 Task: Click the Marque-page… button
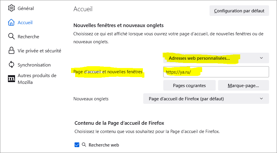click(243, 86)
